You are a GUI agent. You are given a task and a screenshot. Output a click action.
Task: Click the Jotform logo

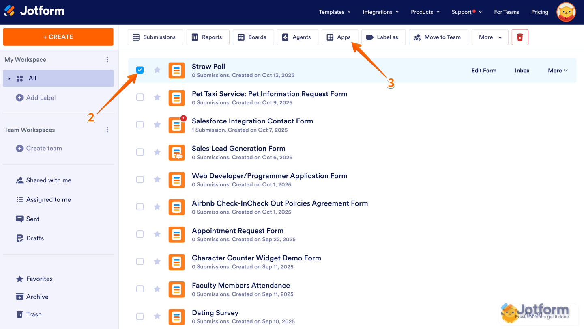34,11
